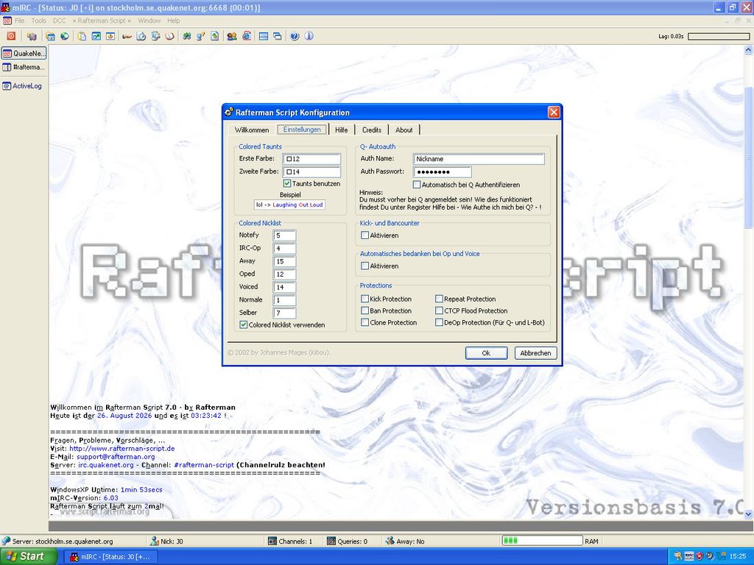The width and height of the screenshot is (754, 565).
Task: Click the Nick user icon in status bar
Action: (x=155, y=541)
